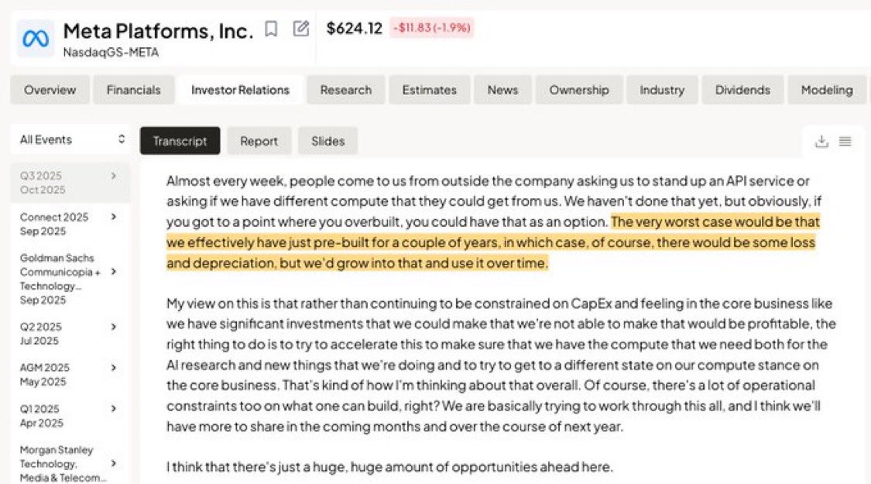Viewport: 871px width, 484px height.
Task: Expand the Q3 2025 event entry
Action: click(x=114, y=176)
